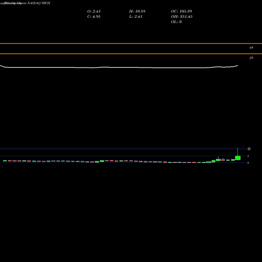Select the open value O: 2.41

pos(94,12)
